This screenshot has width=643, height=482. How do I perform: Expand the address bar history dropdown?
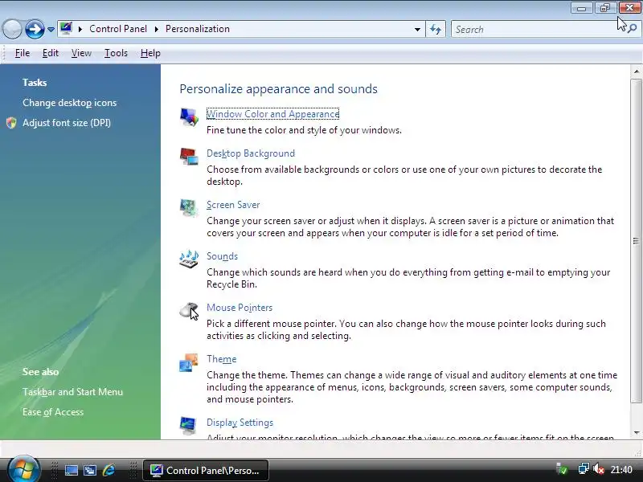click(417, 29)
